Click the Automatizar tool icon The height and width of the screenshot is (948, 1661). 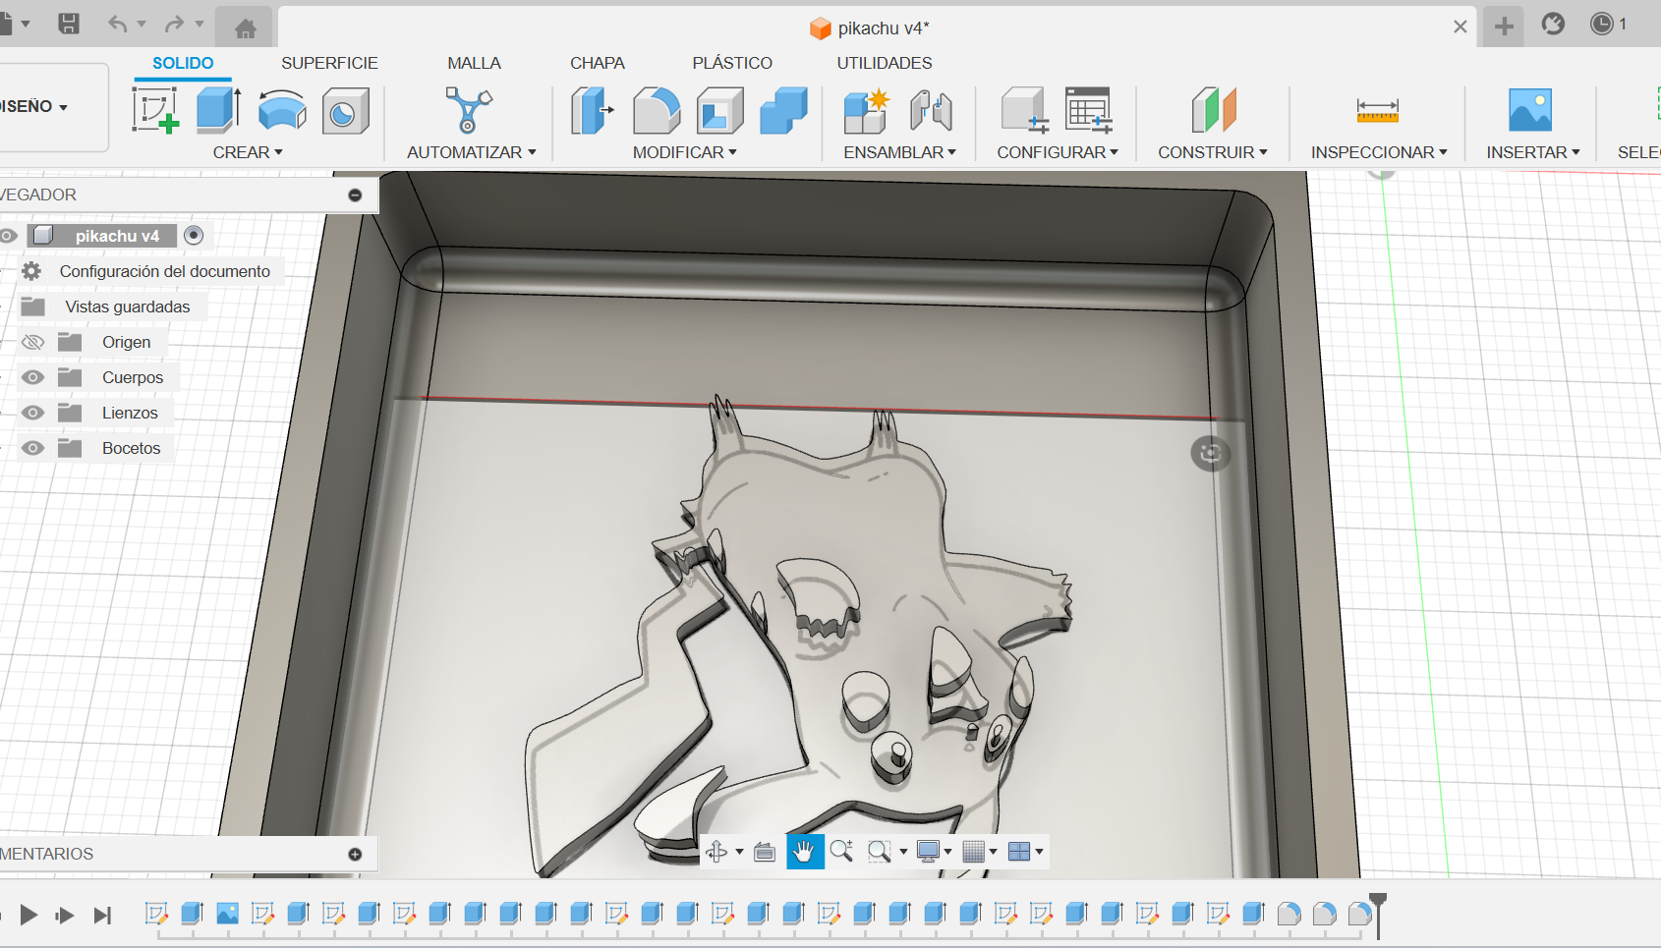468,110
